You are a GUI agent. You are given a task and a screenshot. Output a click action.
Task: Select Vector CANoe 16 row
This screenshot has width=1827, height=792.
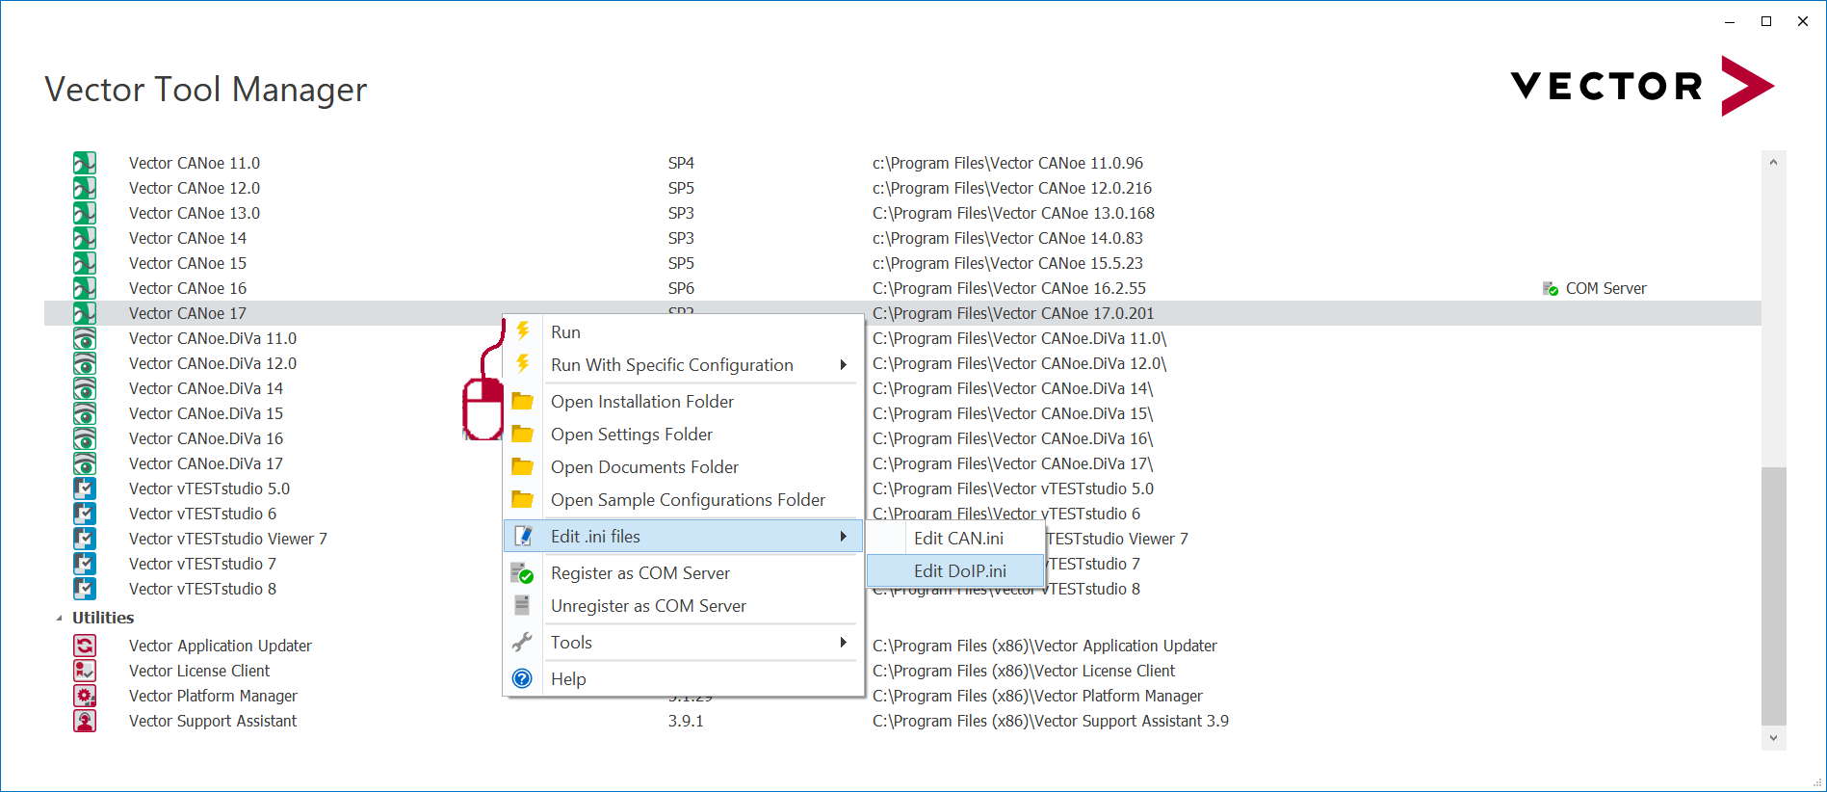[x=188, y=288]
